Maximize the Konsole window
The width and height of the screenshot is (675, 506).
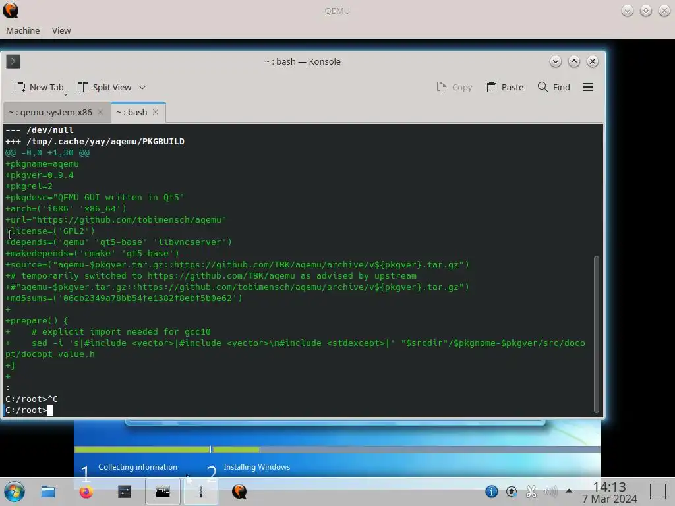coord(574,61)
